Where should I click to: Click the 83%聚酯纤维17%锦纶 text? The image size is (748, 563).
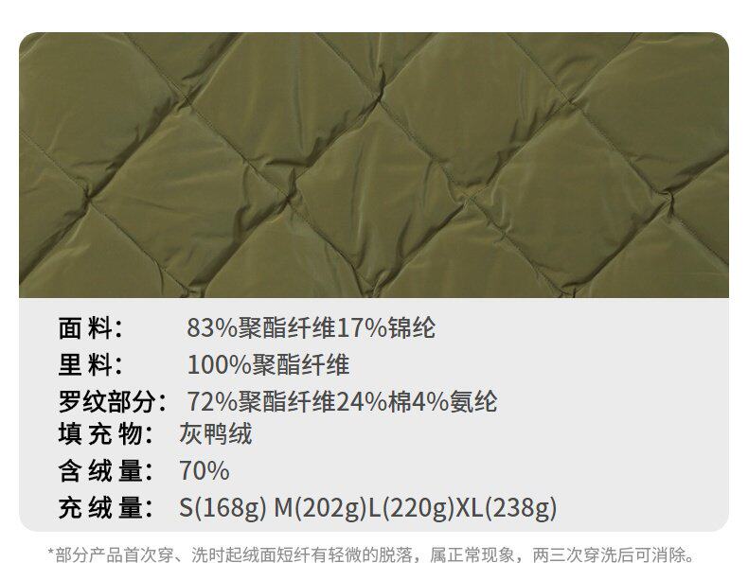tap(311, 328)
